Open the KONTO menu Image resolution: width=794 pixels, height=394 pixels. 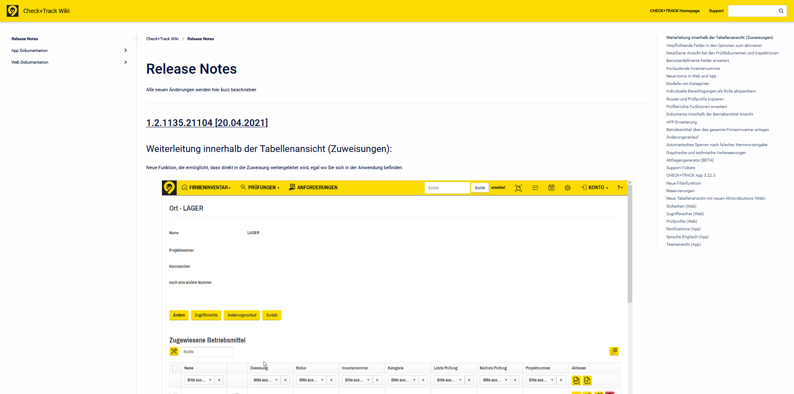[595, 188]
